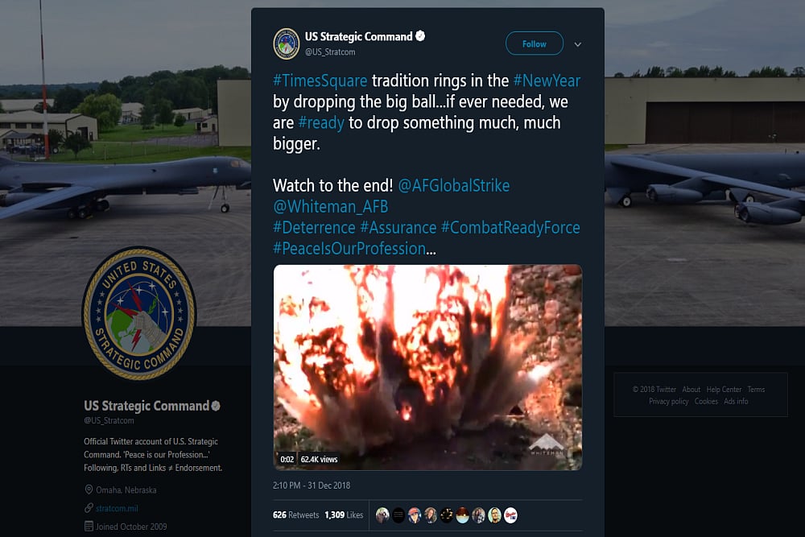The height and width of the screenshot is (537, 805).
Task: Click the US Strategic Command tweet avatar
Action: click(x=287, y=43)
